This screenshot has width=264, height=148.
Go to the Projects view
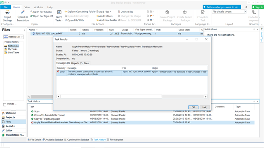pos(14,117)
